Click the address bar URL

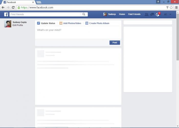click(x=37, y=7)
